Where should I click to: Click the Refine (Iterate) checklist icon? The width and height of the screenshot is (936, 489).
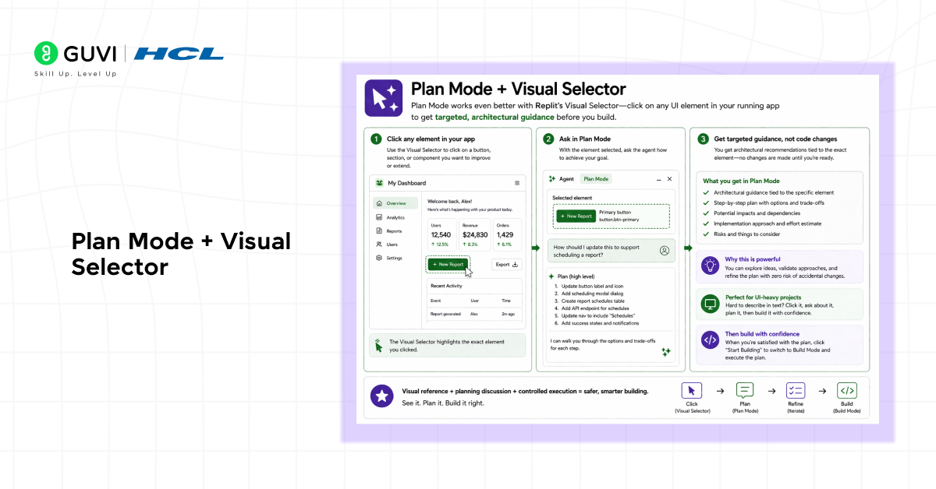[x=796, y=391]
